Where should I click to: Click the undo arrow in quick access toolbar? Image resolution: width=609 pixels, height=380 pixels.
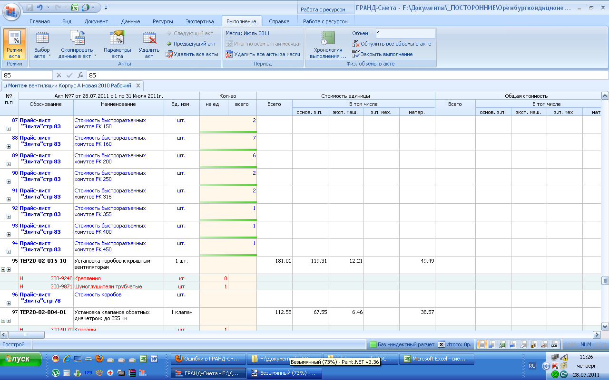pos(40,8)
